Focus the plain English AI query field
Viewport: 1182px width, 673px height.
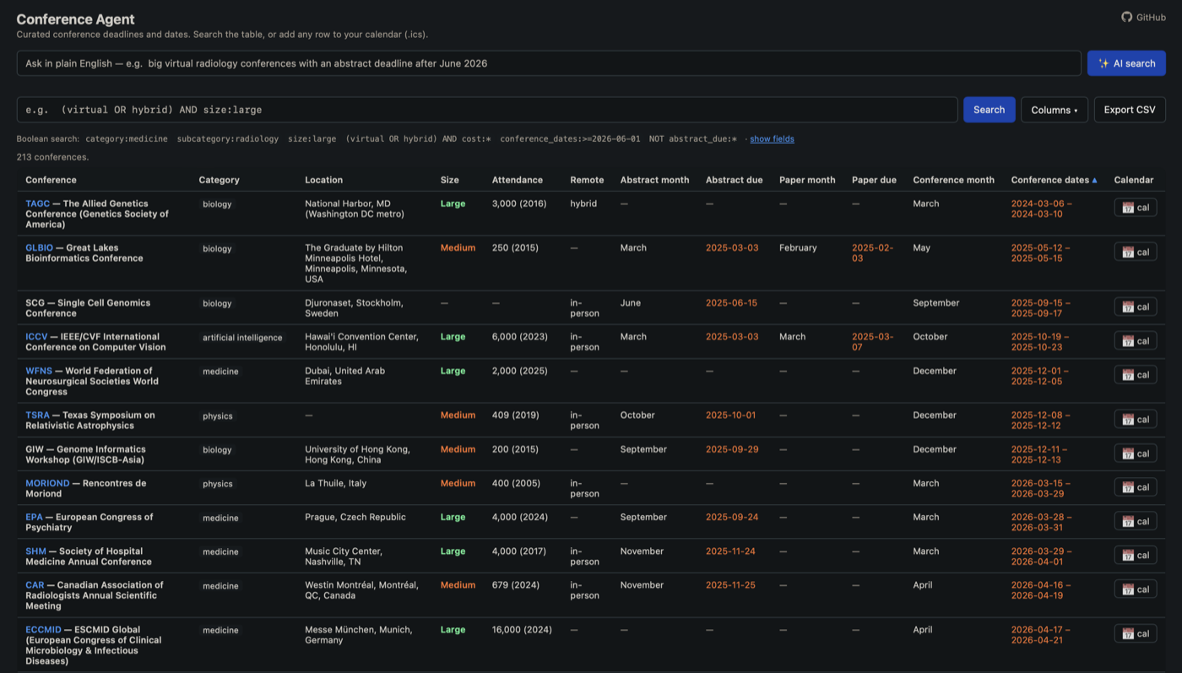(549, 63)
